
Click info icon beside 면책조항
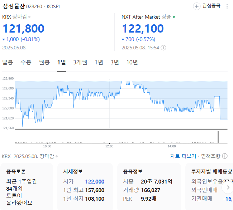point(225,156)
